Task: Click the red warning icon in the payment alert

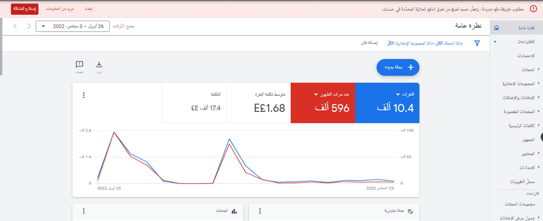Action: (533, 9)
